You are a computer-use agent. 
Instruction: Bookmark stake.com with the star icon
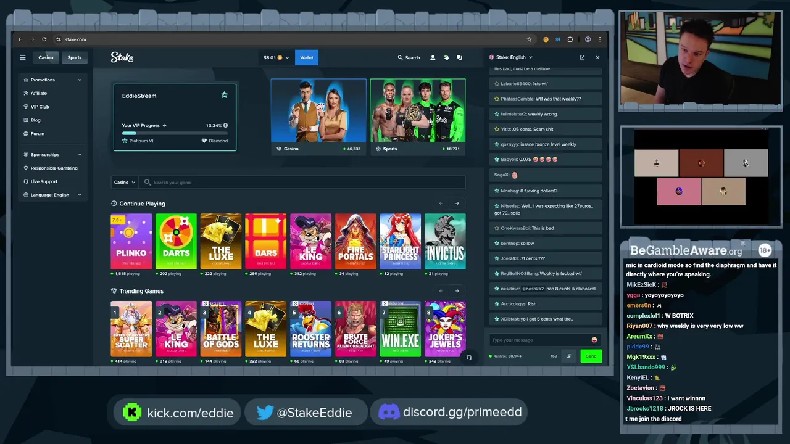(x=529, y=39)
